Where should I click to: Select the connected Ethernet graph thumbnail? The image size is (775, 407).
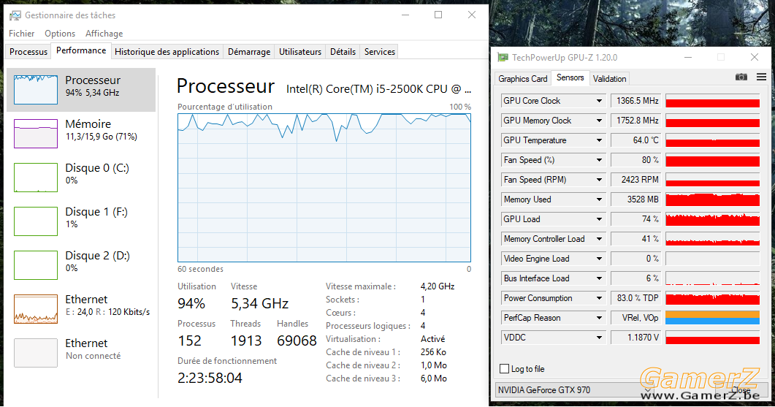tap(36, 309)
